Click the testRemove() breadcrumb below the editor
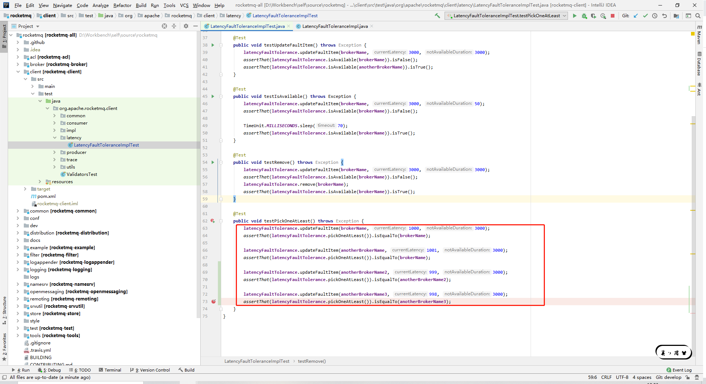Image resolution: width=706 pixels, height=384 pixels. click(x=312, y=361)
